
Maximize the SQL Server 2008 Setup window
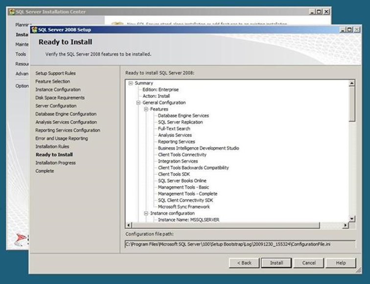tap(350, 30)
